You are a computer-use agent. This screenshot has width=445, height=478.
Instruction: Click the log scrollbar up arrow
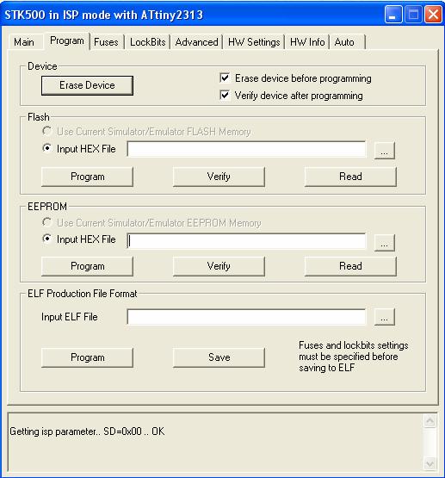pyautogui.click(x=430, y=421)
